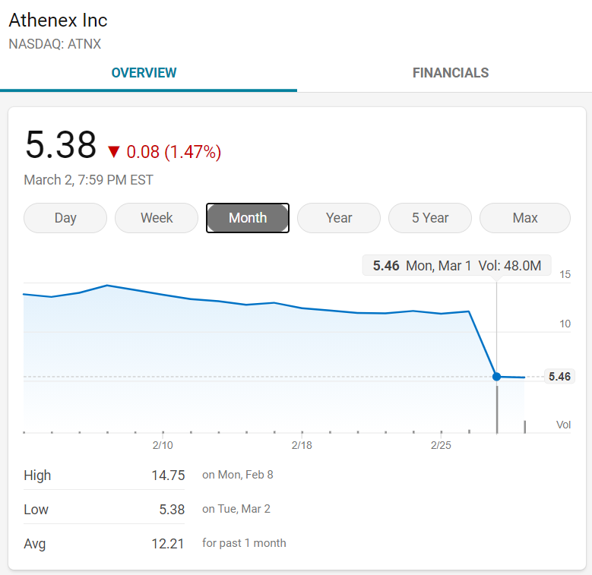Select the Day time range

coord(65,218)
